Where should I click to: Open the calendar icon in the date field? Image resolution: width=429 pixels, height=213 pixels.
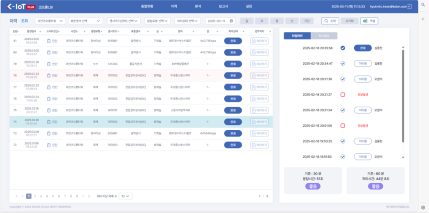tap(232, 21)
